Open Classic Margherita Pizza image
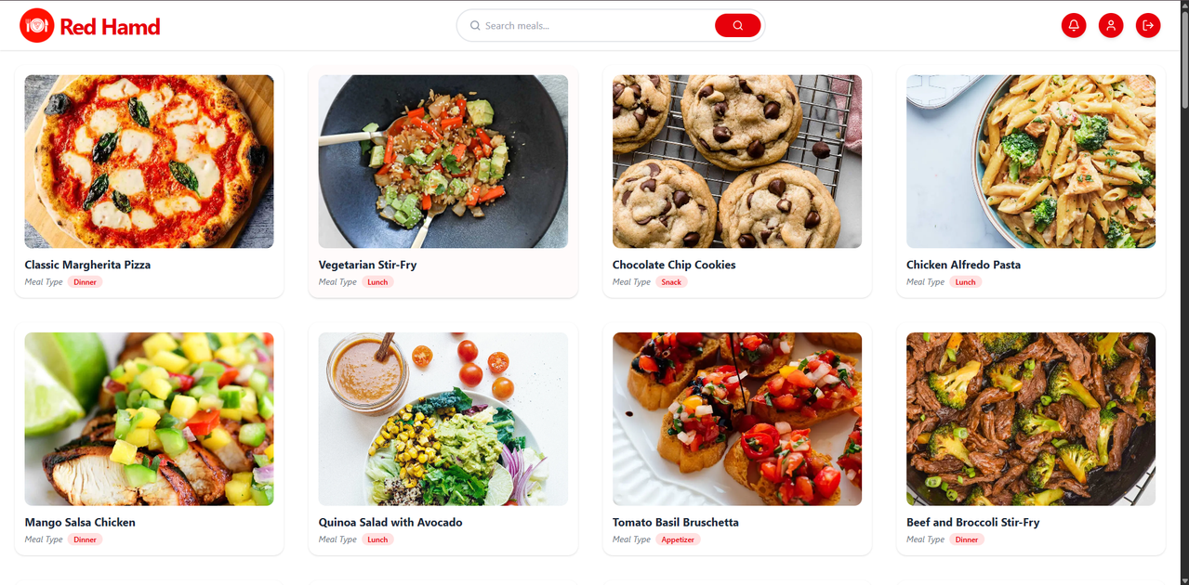This screenshot has width=1189, height=585. tap(149, 162)
